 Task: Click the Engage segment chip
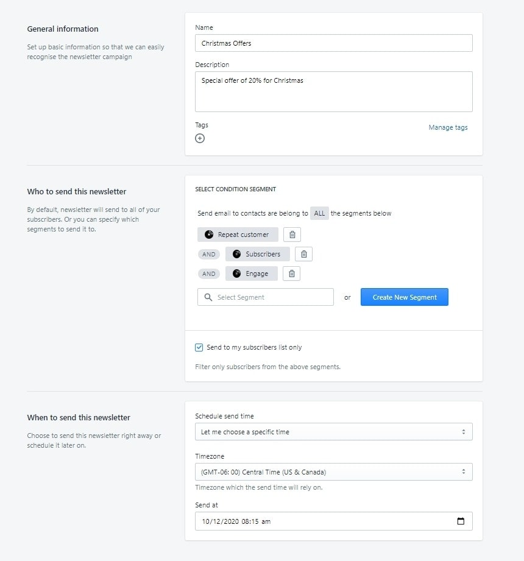pyautogui.click(x=251, y=273)
